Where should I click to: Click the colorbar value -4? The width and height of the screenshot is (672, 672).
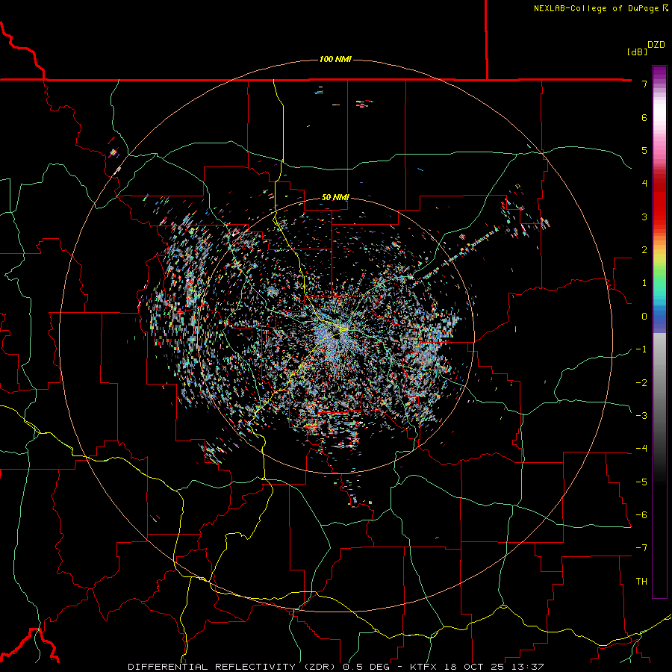(641, 449)
